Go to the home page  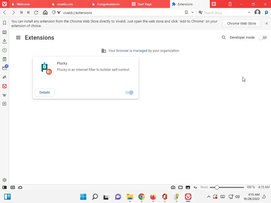click(x=45, y=12)
